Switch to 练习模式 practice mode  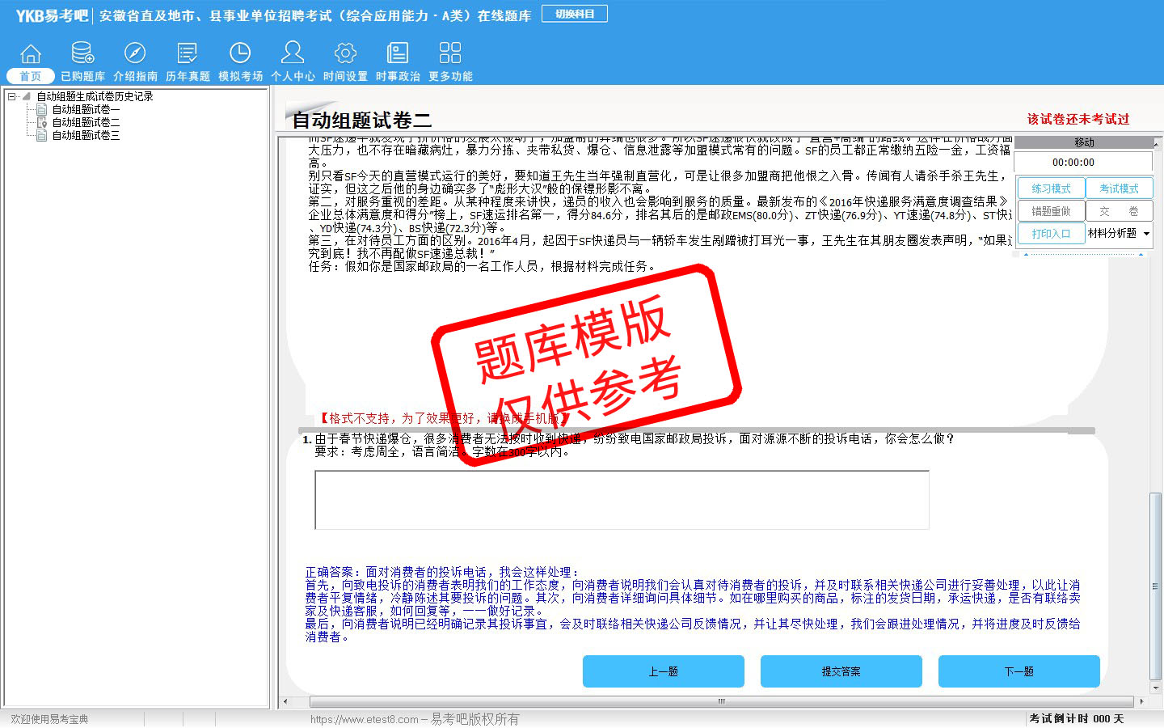coord(1051,188)
